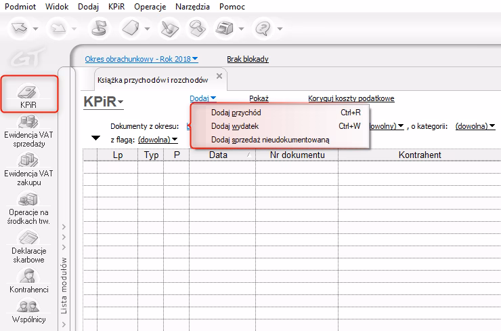Select Dodaj wydatek menu entry

point(280,126)
